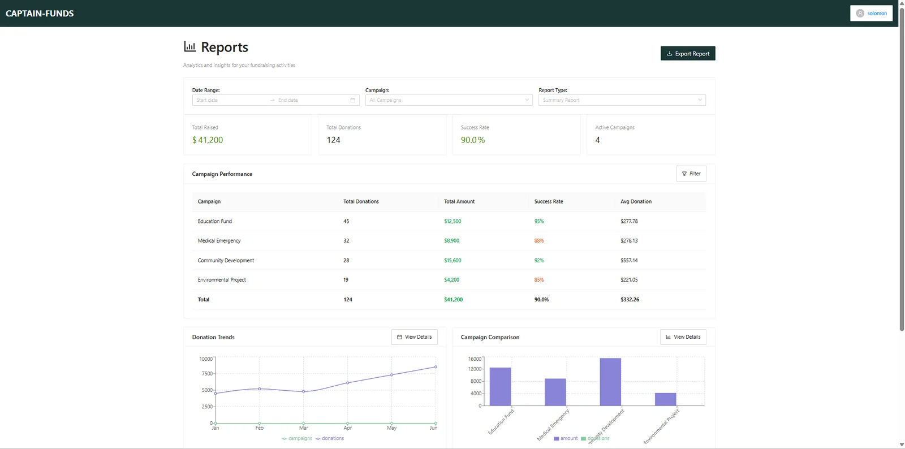This screenshot has width=905, height=449.
Task: Click the Active Campaigns value 4
Action: tap(597, 140)
